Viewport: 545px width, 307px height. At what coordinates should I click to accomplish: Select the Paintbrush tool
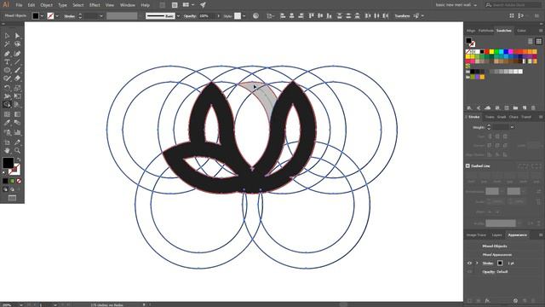[17, 70]
